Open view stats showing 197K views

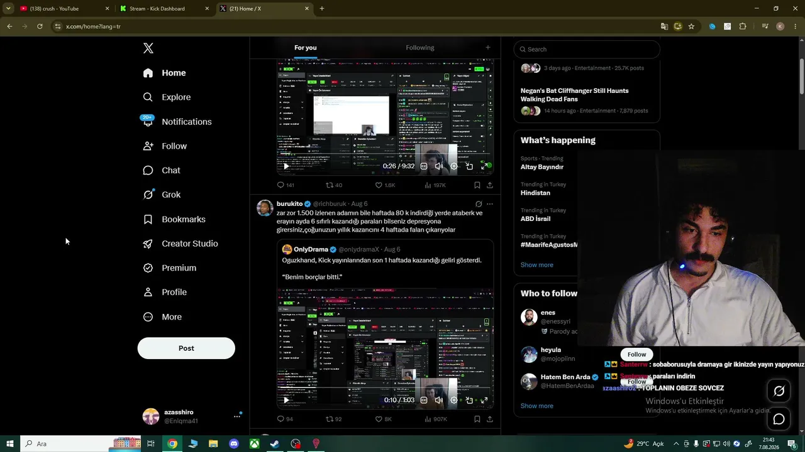click(435, 185)
